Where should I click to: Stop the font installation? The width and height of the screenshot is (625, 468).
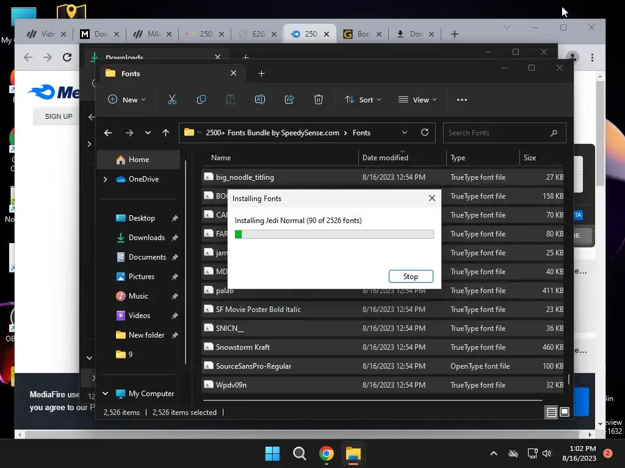pyautogui.click(x=411, y=277)
